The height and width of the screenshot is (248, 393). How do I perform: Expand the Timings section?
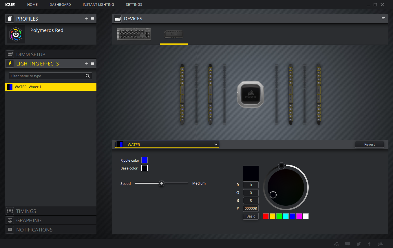click(x=26, y=211)
